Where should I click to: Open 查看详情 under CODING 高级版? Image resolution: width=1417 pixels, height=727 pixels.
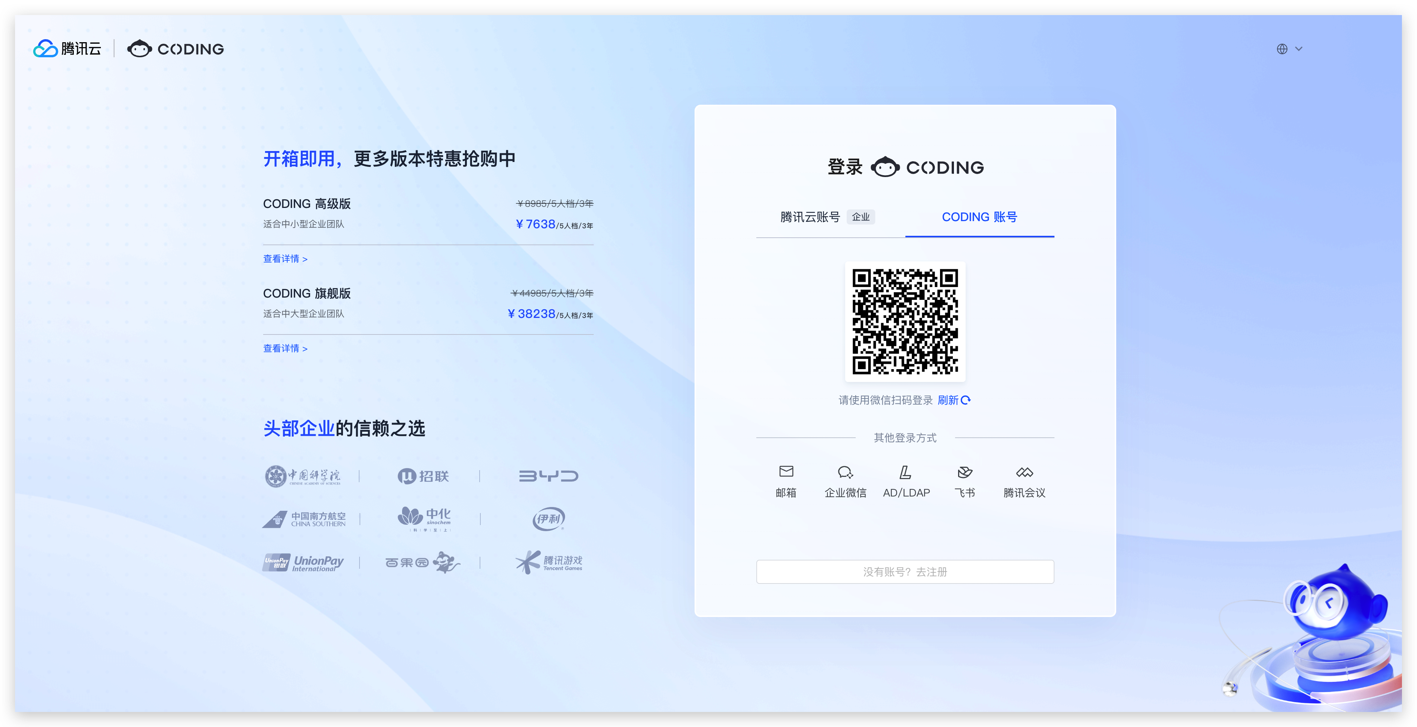(x=285, y=259)
